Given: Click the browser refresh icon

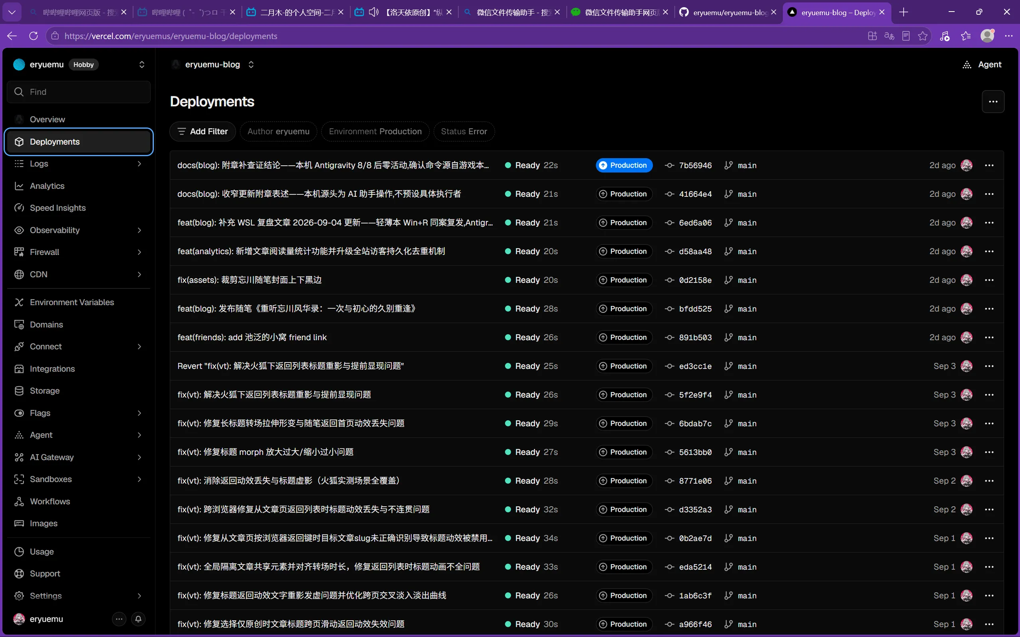Looking at the screenshot, I should point(34,36).
